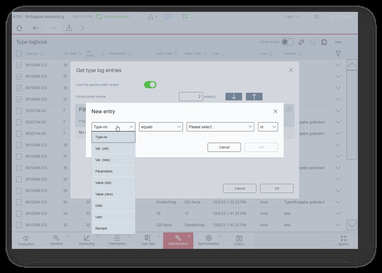This screenshot has width=382, height=273.
Task: Open the three-dot more options menu
Action: [338, 42]
